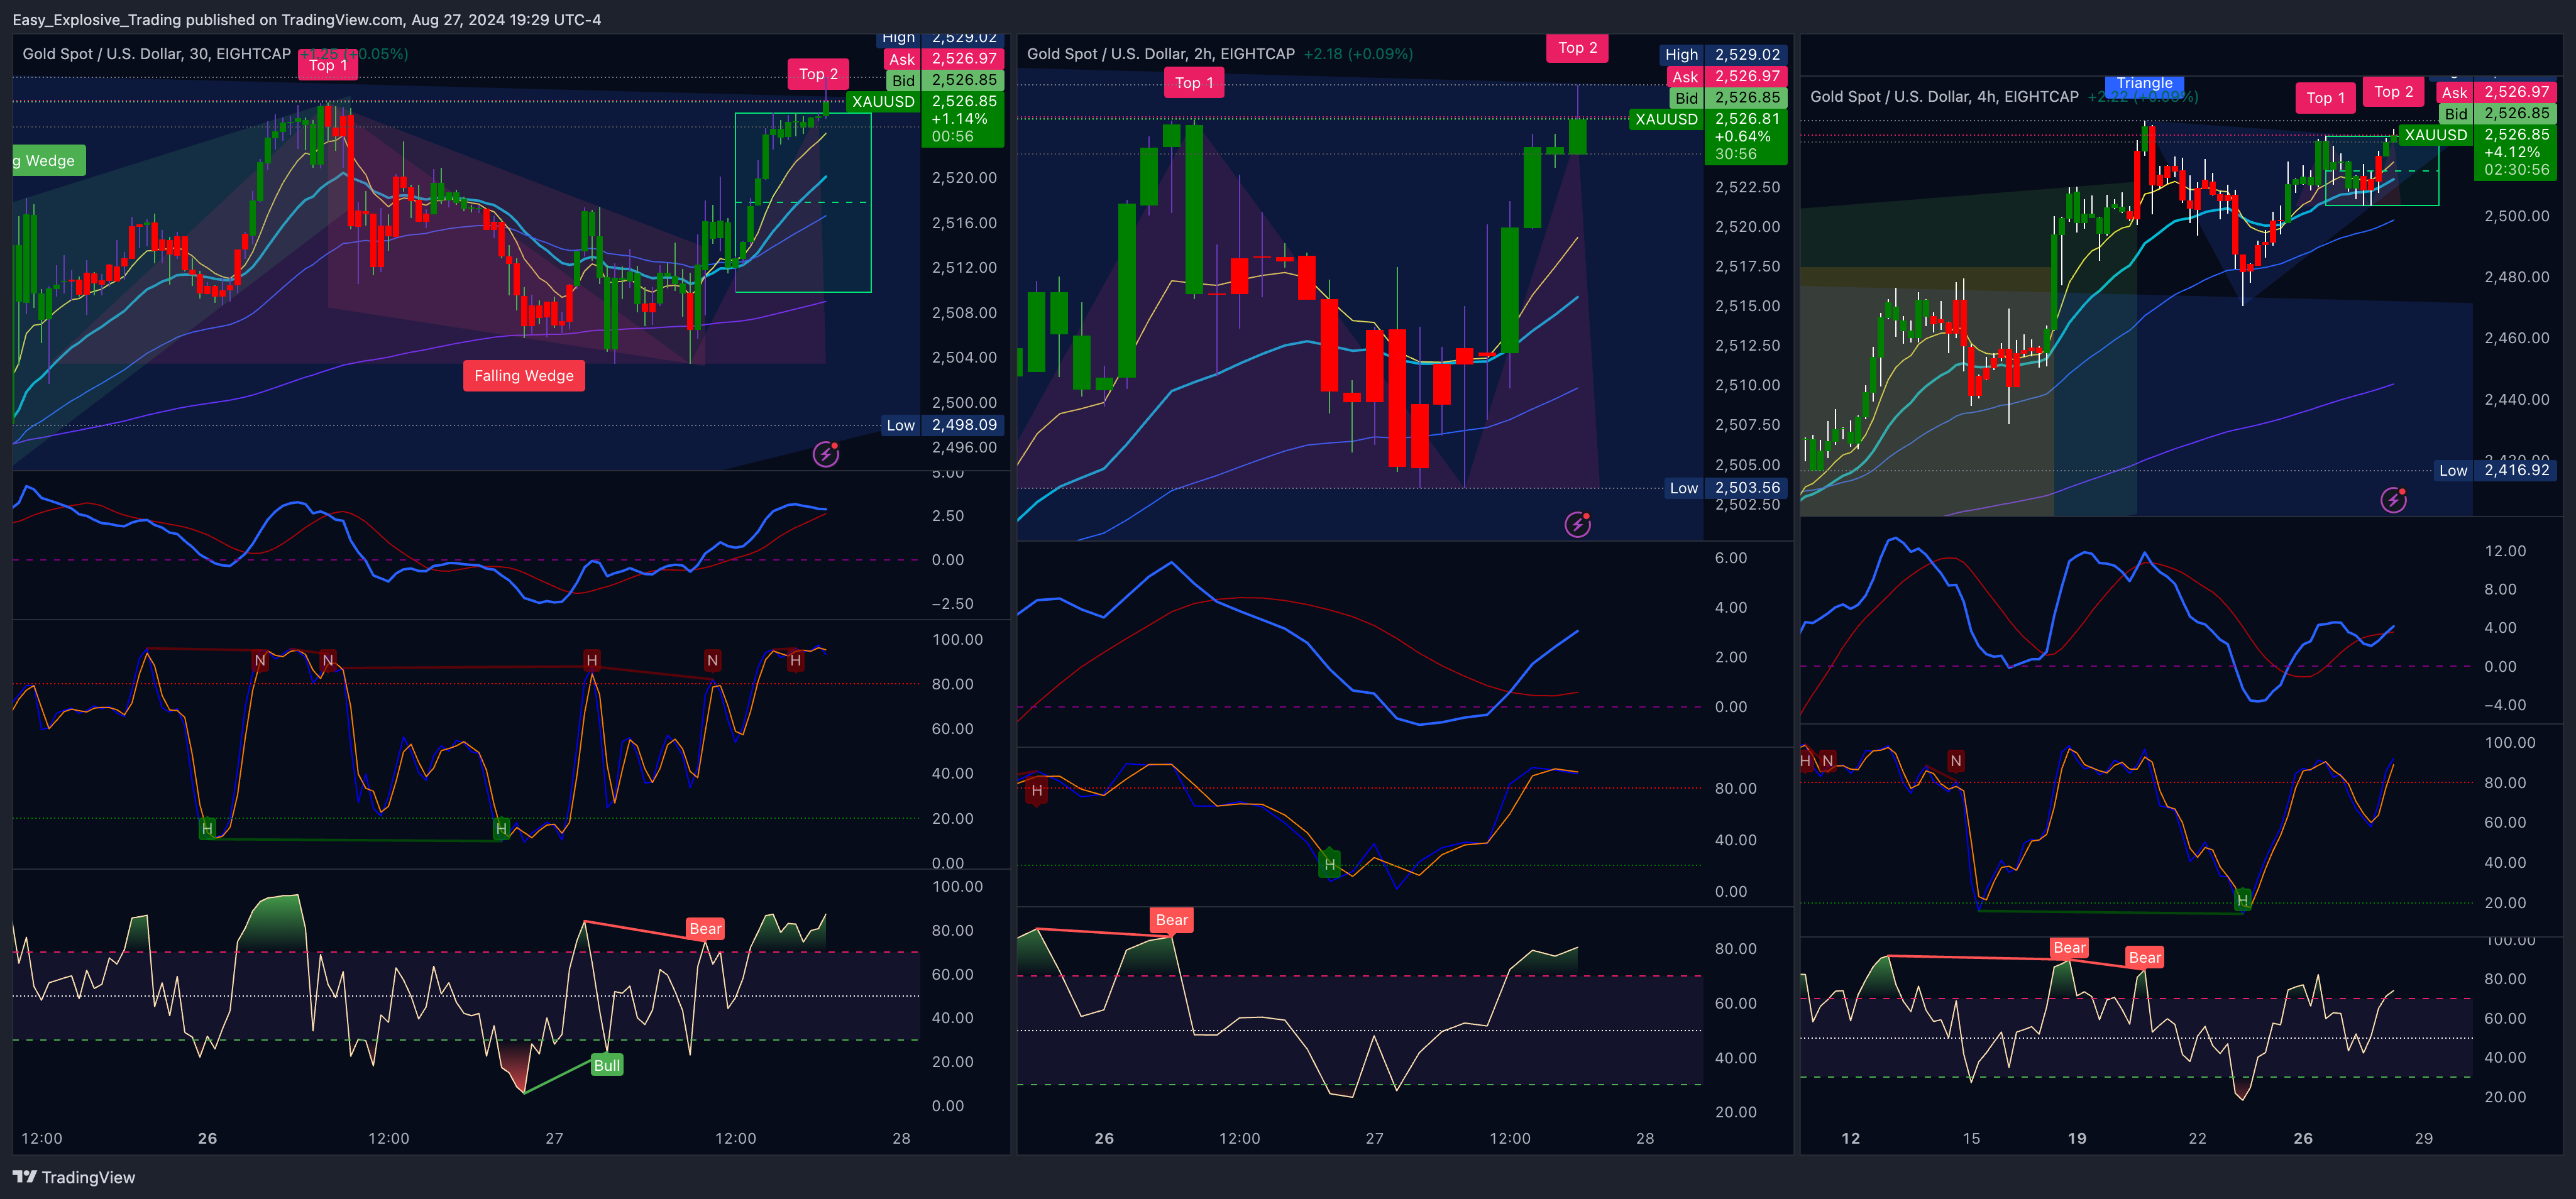Click the Top 2 label on the 4h chart
2576x1199 pixels.
pos(2394,92)
